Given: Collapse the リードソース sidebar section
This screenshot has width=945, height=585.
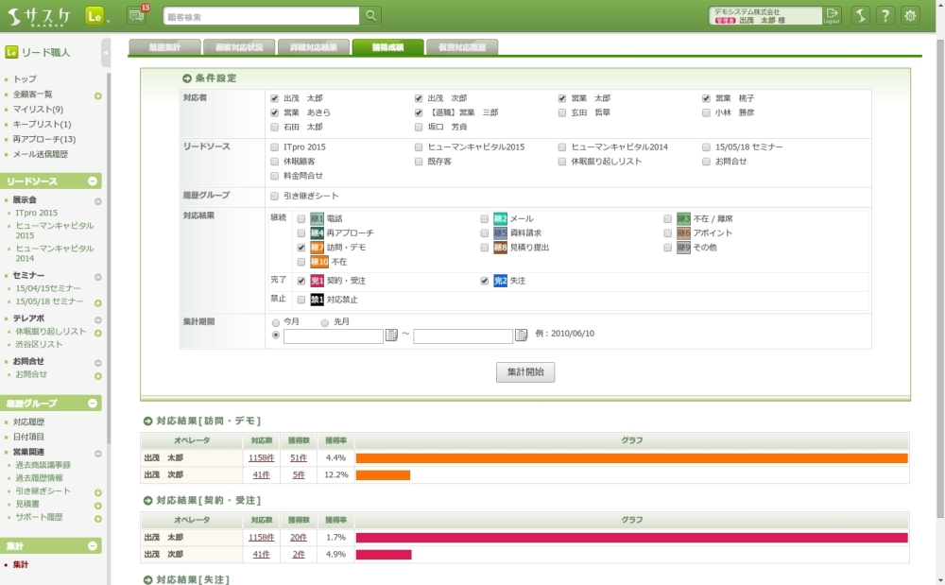Looking at the screenshot, I should tap(93, 181).
